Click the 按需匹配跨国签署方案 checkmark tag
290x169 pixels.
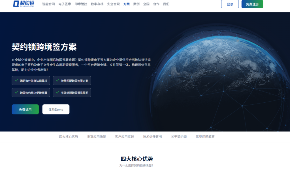tap(72, 81)
